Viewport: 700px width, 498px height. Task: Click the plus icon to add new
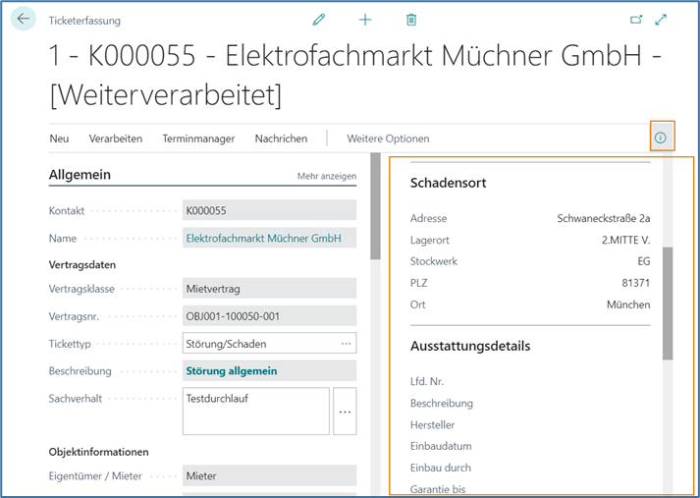point(365,20)
